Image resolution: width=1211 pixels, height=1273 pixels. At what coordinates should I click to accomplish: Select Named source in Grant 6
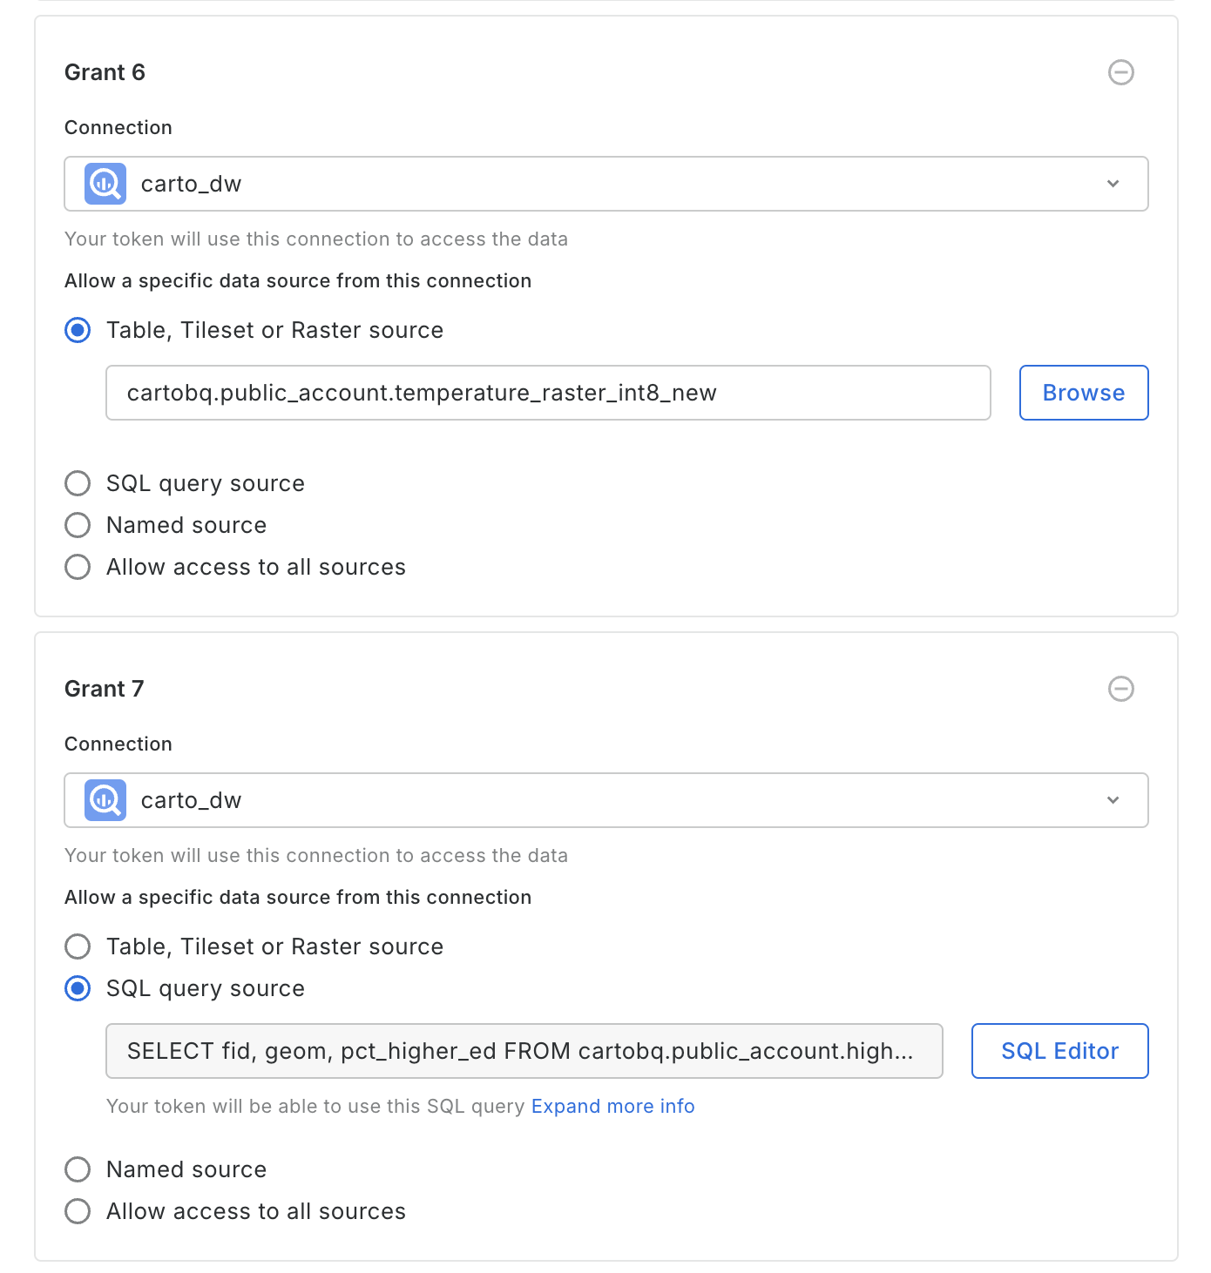[78, 525]
